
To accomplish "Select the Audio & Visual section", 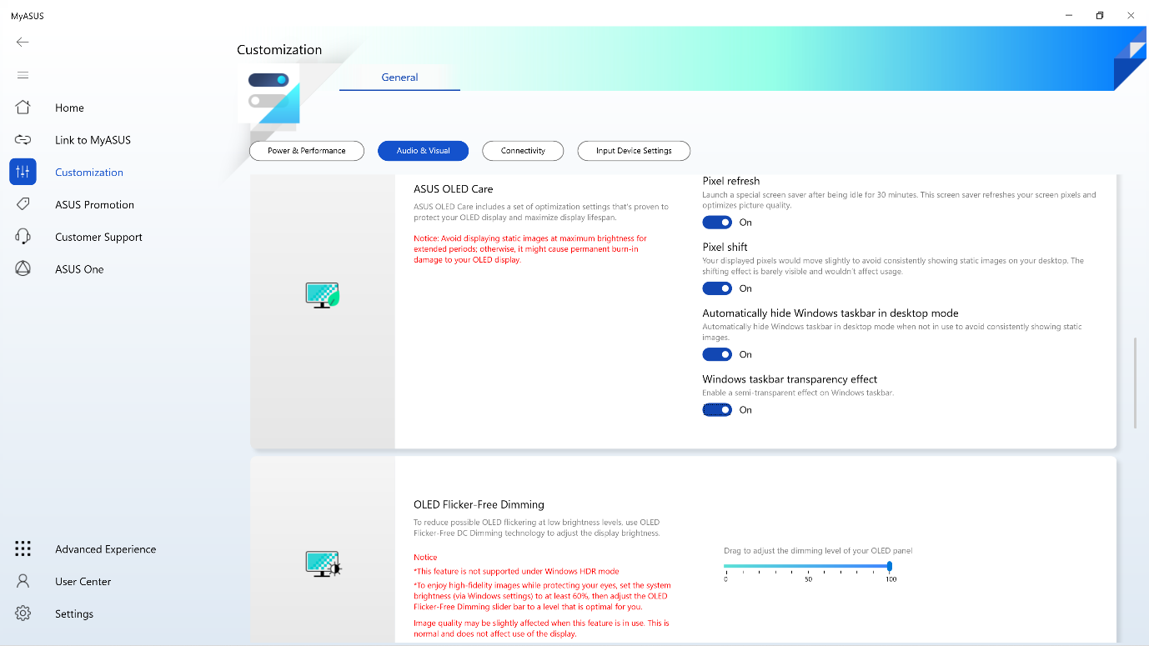I will [x=423, y=151].
